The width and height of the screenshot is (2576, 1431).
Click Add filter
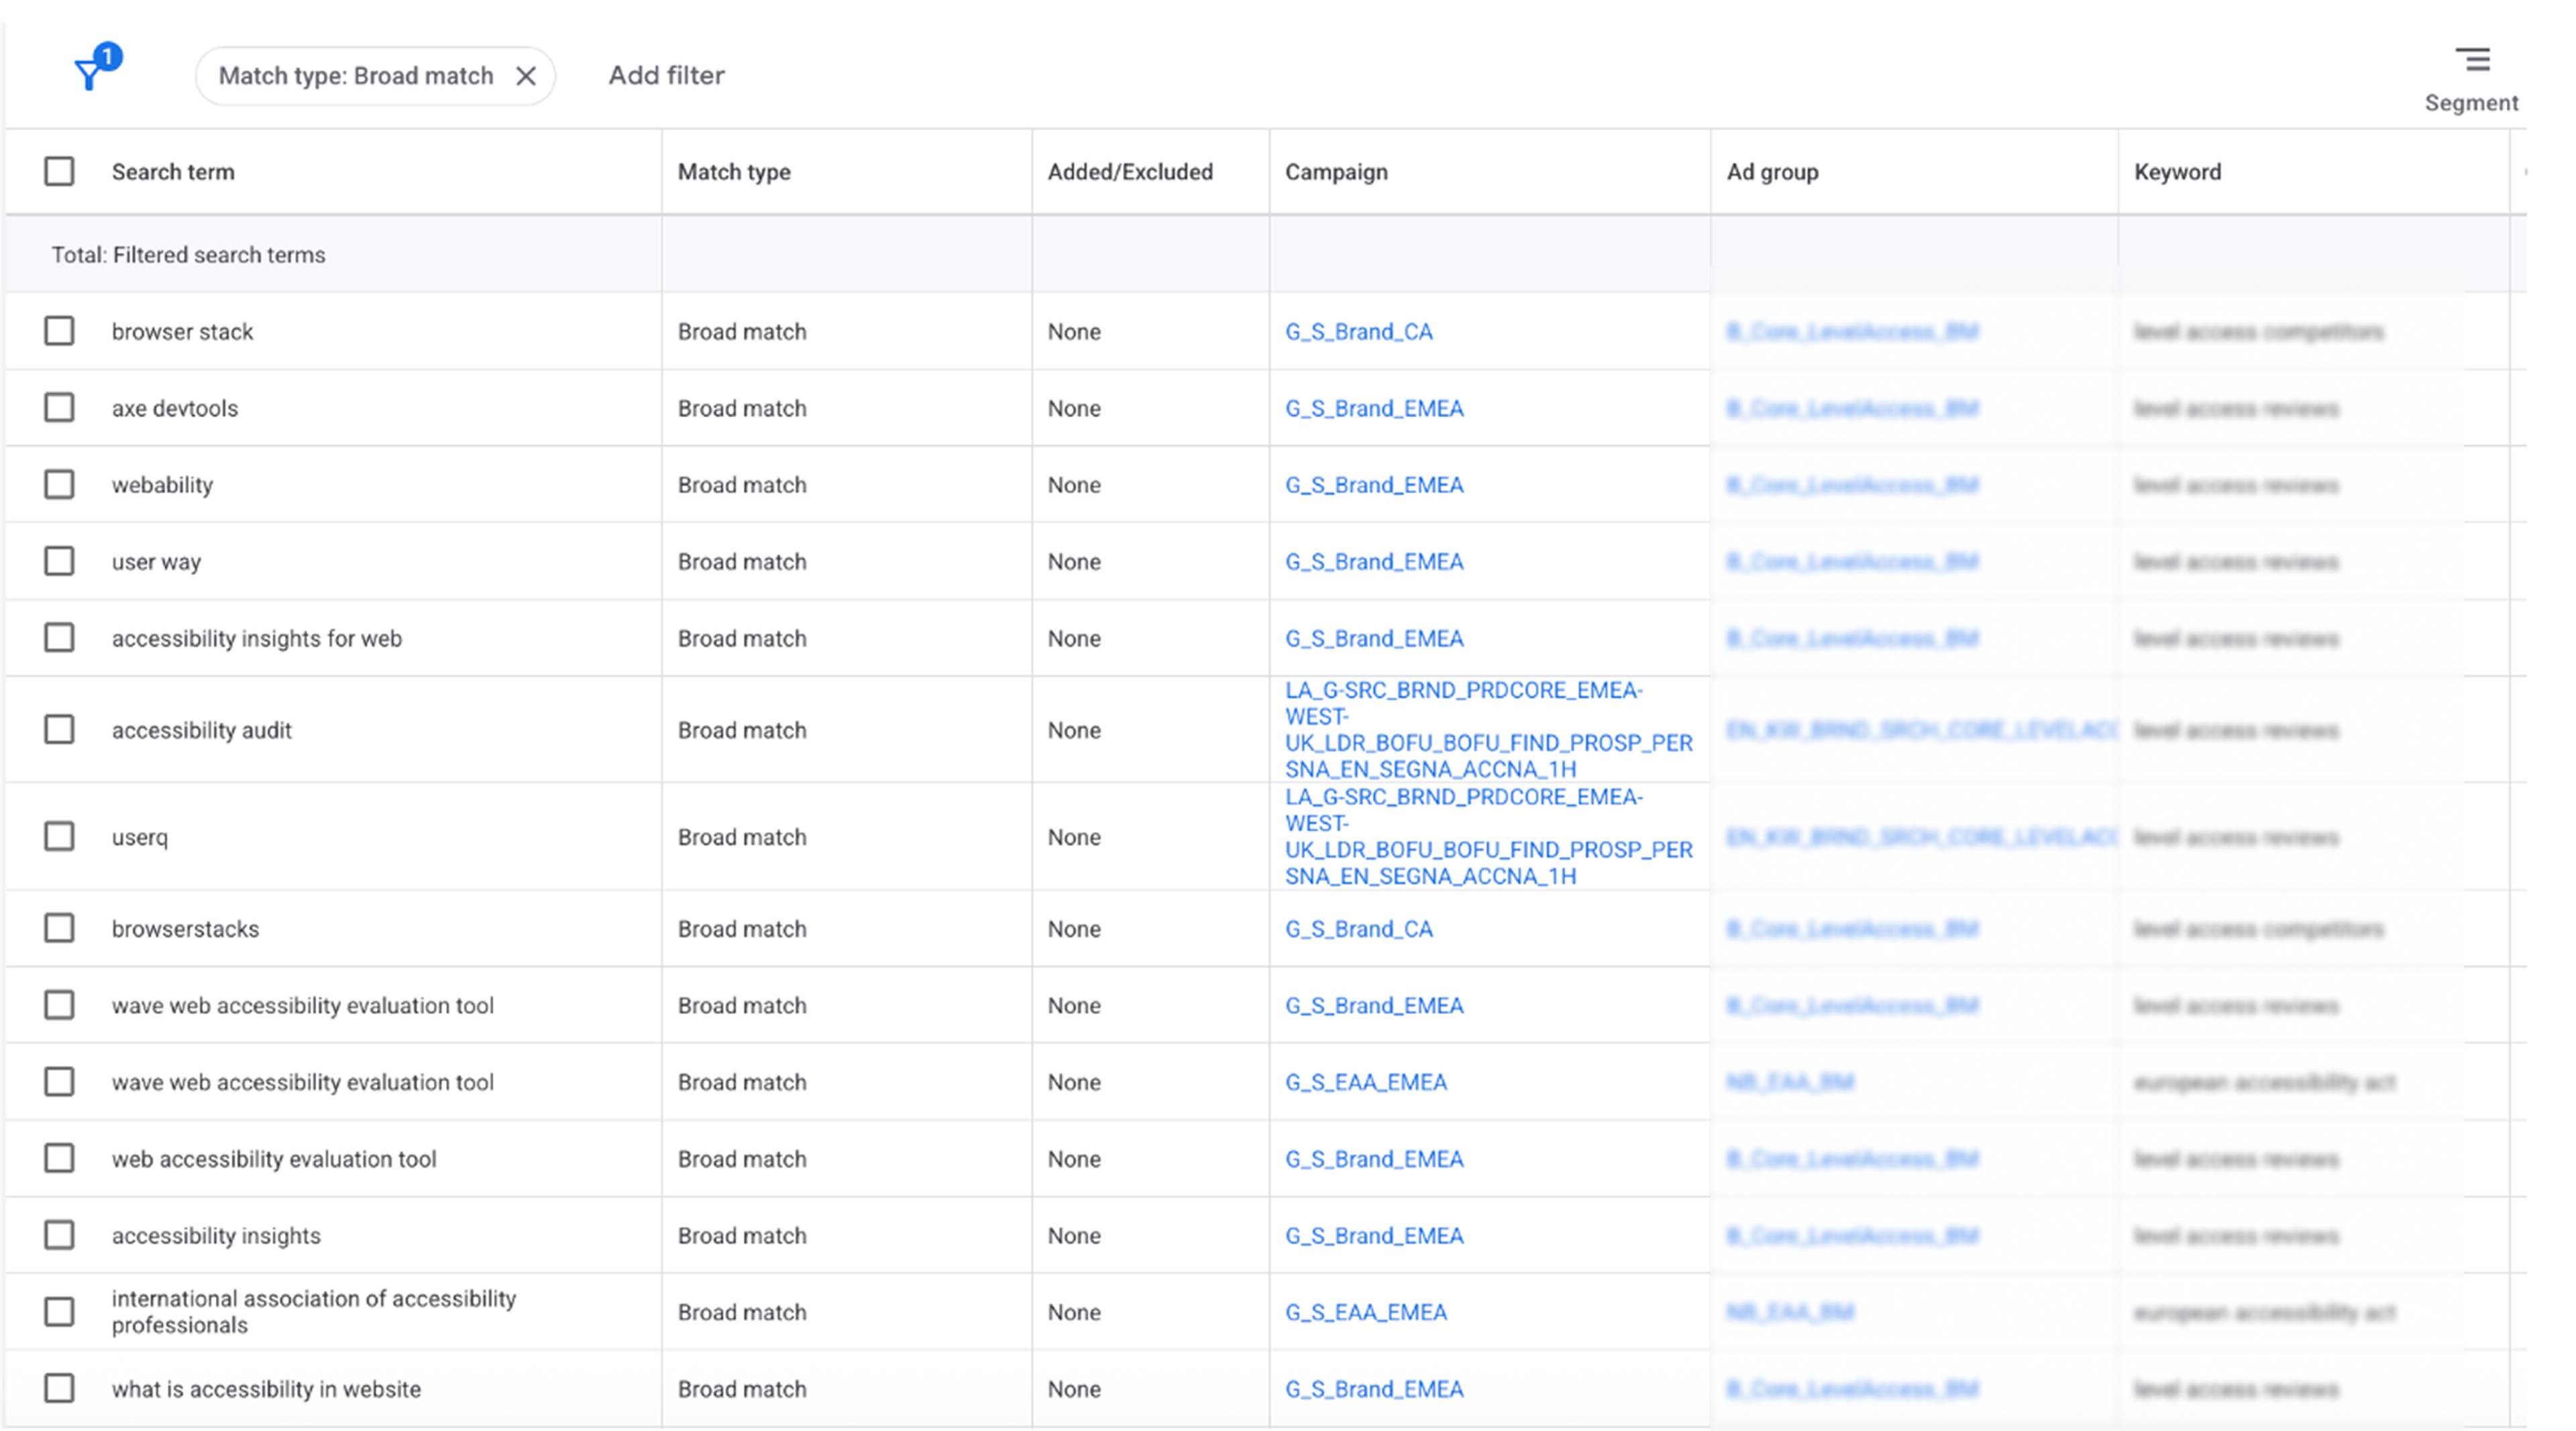(x=666, y=75)
